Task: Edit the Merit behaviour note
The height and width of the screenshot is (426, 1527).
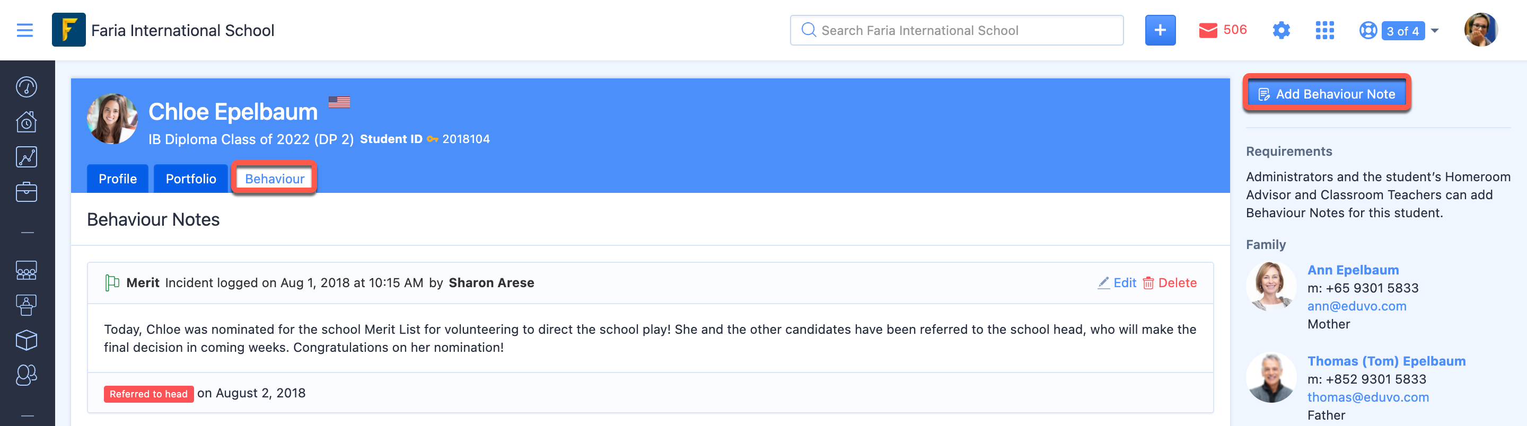Action: tap(1117, 282)
